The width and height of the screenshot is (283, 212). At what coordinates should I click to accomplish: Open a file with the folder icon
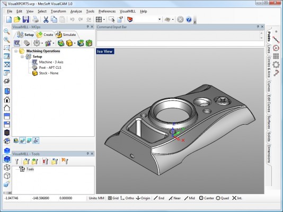coord(17,20)
